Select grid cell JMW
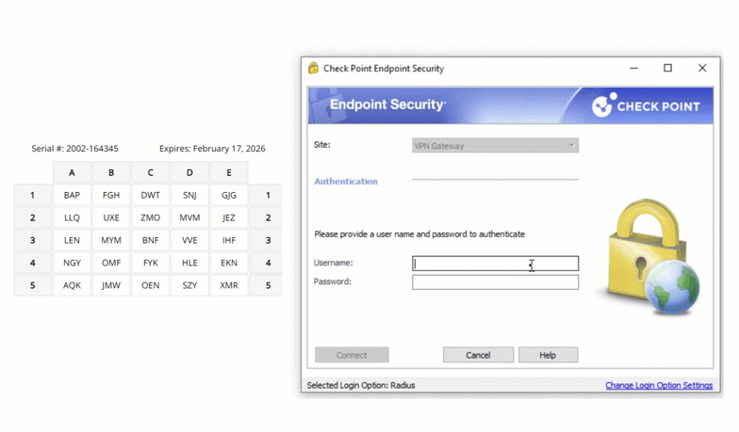This screenshot has width=739, height=432. (x=111, y=285)
